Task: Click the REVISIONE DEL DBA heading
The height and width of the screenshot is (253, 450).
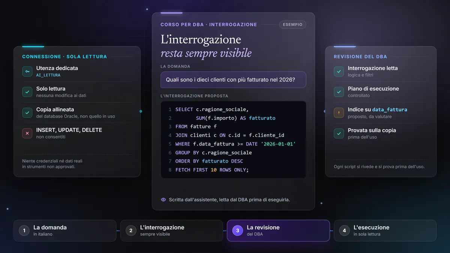Action: pos(360,57)
